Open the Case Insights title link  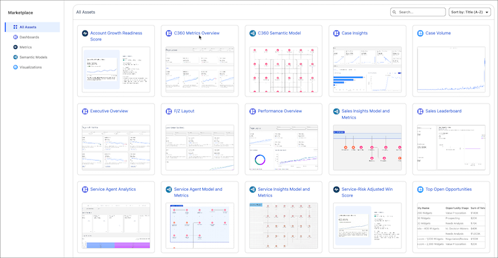coord(354,33)
